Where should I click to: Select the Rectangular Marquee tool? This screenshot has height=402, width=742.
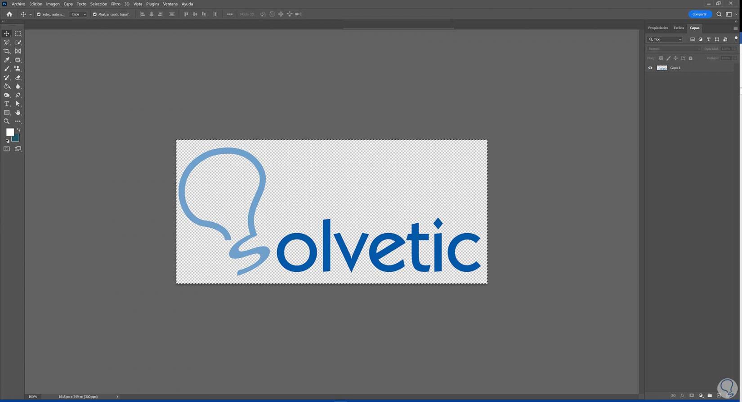(18, 34)
